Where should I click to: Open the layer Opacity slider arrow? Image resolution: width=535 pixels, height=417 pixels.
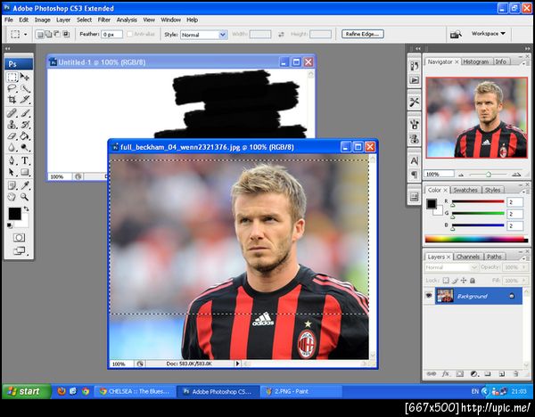click(x=524, y=267)
